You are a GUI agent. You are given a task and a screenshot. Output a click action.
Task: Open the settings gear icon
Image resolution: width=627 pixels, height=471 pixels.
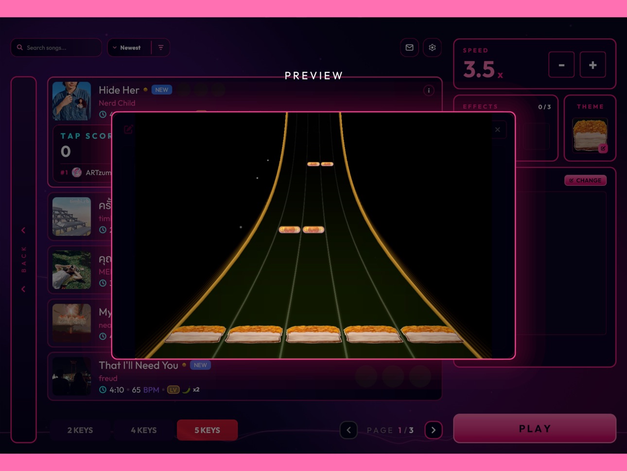pyautogui.click(x=432, y=48)
